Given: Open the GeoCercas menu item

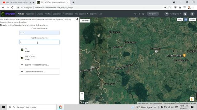Looking at the screenshot, I should coord(57,14).
